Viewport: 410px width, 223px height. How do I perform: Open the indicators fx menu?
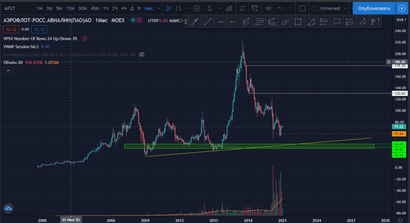coord(210,8)
